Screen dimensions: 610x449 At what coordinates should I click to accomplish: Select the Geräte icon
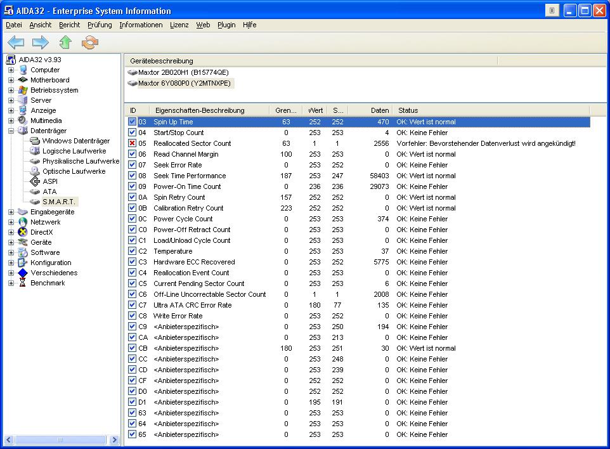(23, 242)
